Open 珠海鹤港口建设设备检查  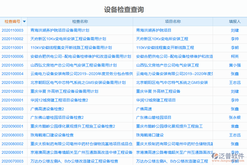point(49,135)
